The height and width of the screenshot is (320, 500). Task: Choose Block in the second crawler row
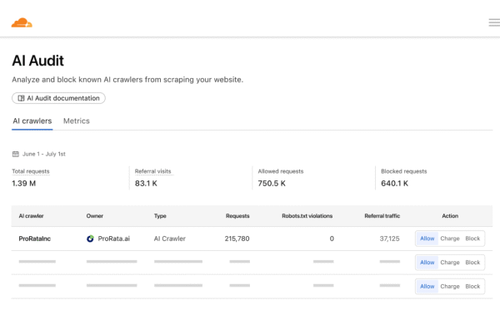click(472, 263)
